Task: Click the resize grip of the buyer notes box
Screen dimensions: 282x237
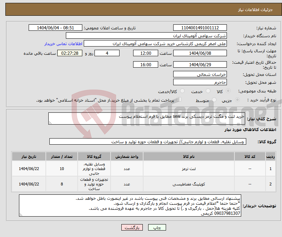Action: tap(21, 215)
